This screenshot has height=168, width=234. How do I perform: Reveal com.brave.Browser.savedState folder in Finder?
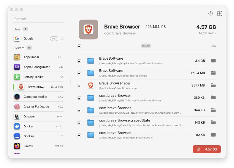click(213, 122)
